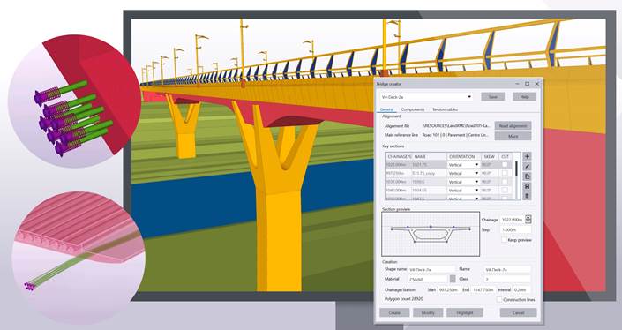Switch to the Tension cables tab
622x330 pixels.
[445, 109]
